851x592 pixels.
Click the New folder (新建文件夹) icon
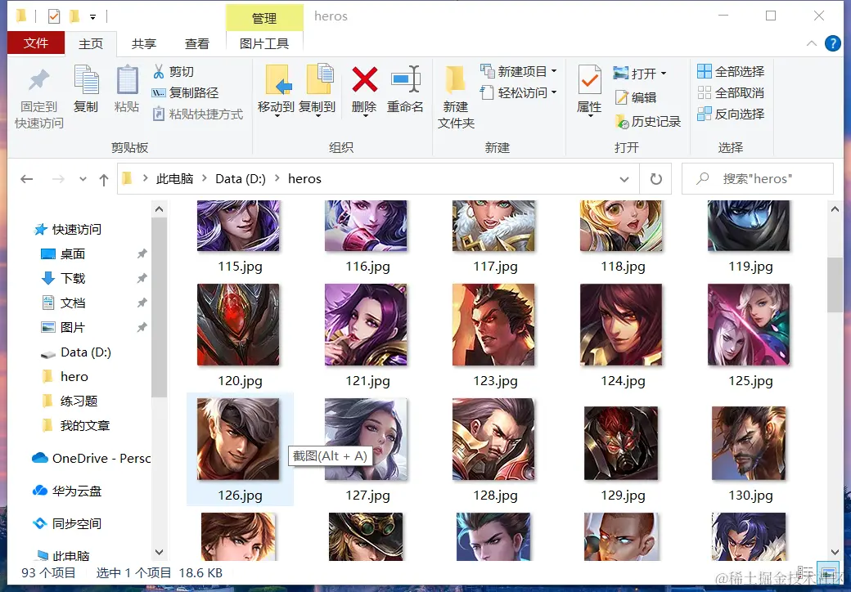pos(455,79)
